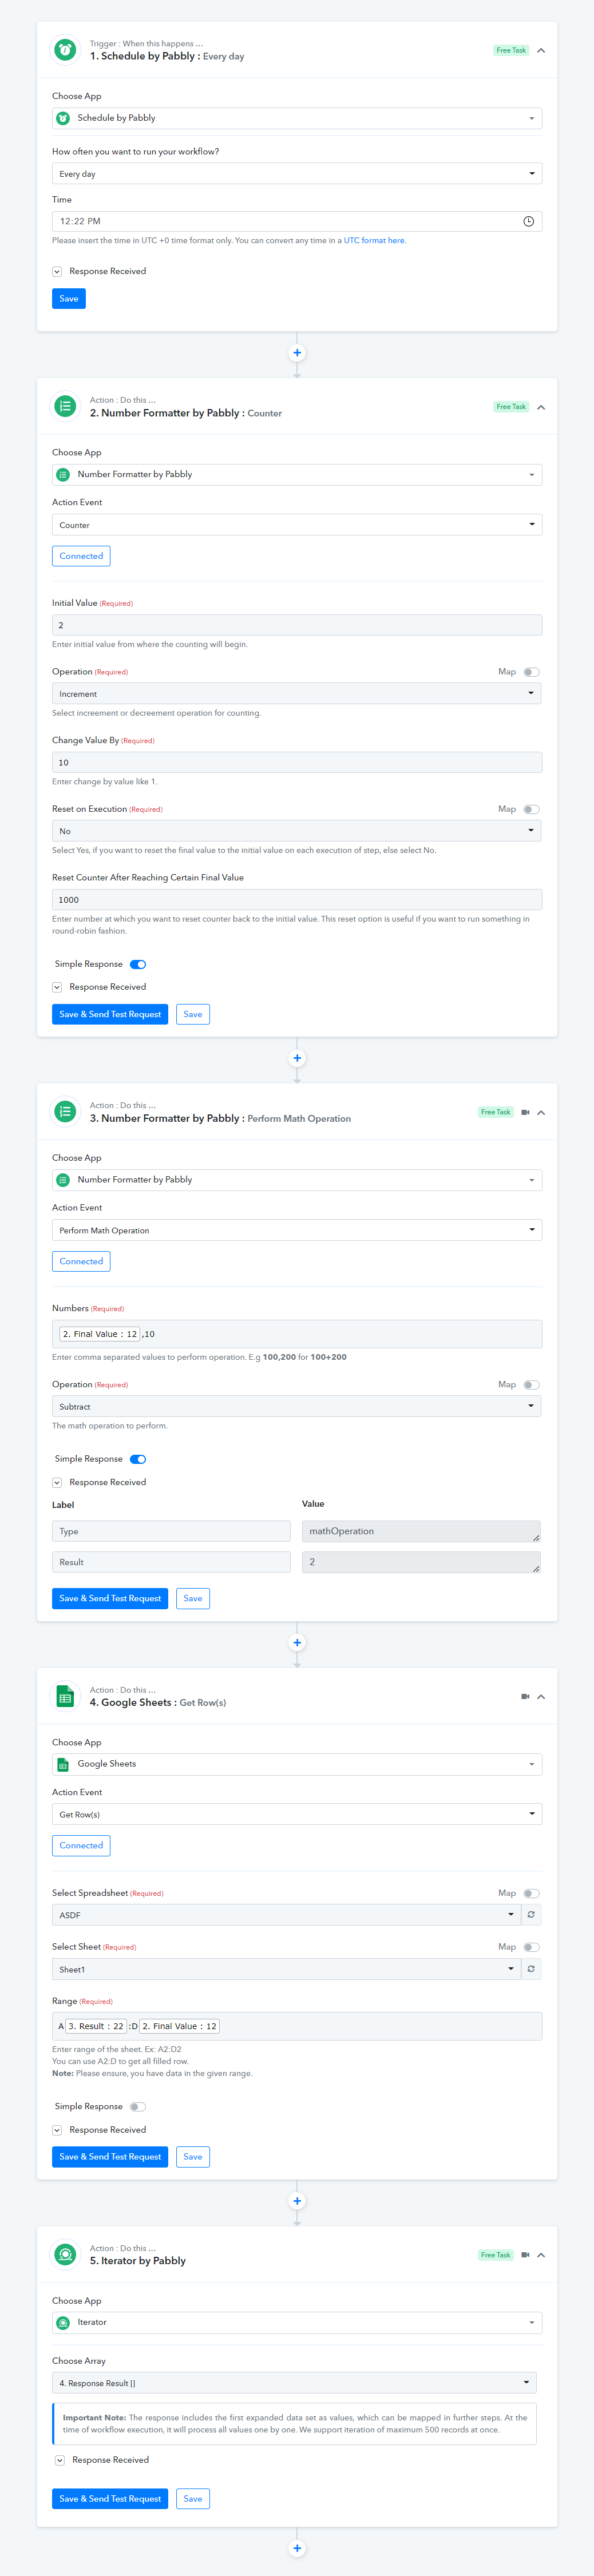594x2576 pixels.
Task: Open Choose App Google Sheets dropdown
Action: tap(297, 1764)
